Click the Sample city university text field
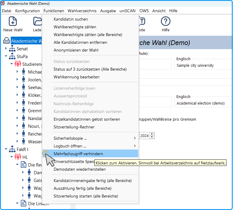The width and height of the screenshot is (233, 210). point(204,66)
